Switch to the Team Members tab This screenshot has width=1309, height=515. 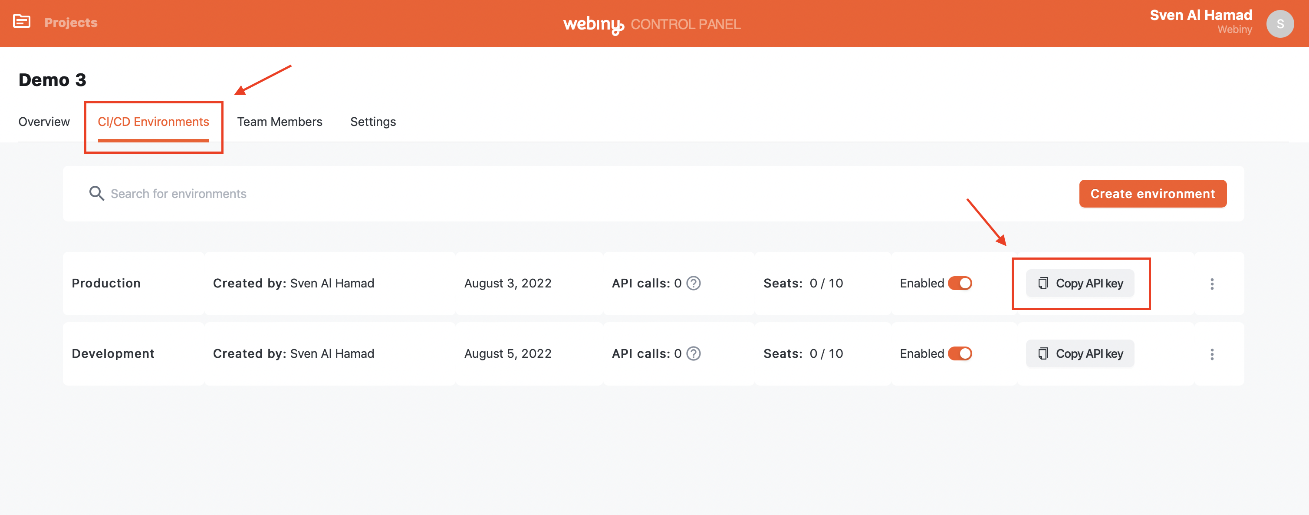tap(280, 122)
